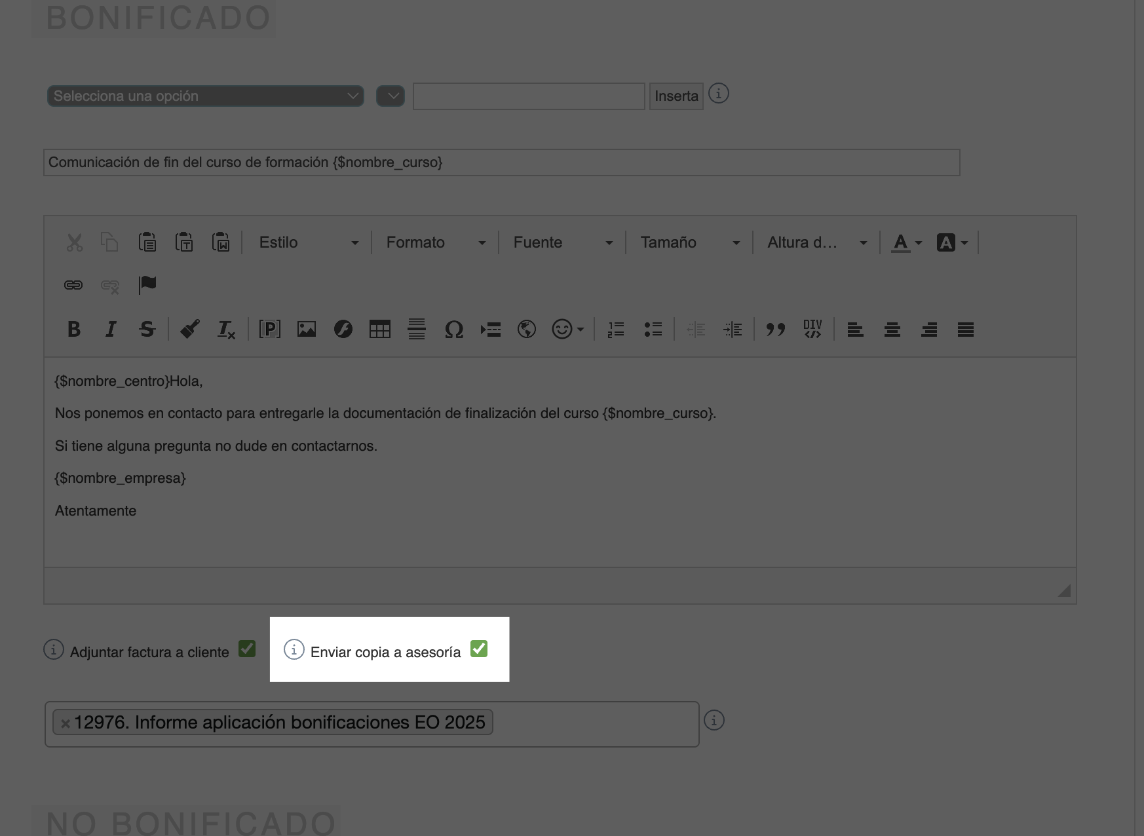Insert a numbered list
The height and width of the screenshot is (836, 1144).
[x=616, y=329]
